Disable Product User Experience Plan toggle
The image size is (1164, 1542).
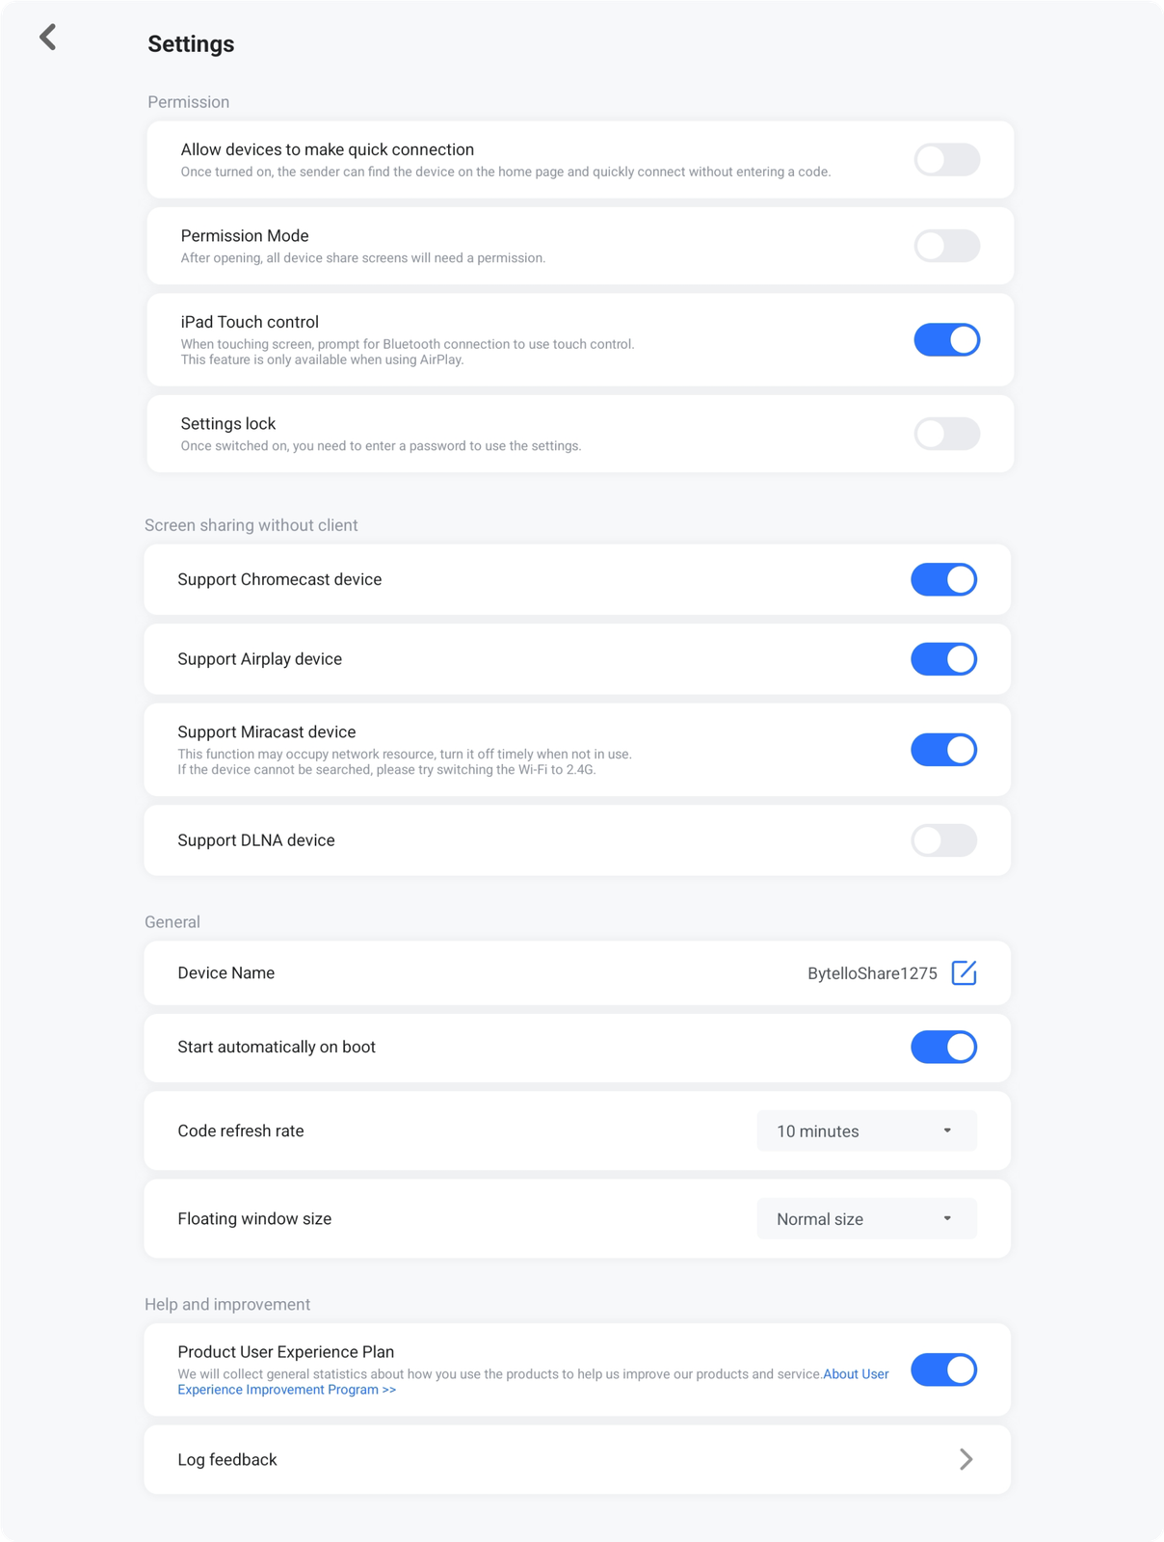pos(943,1369)
